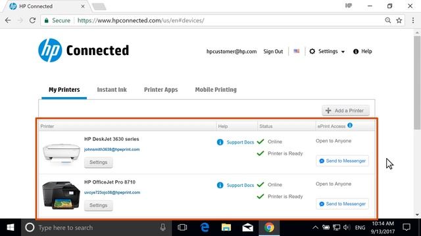Switch to Instant Ink tab
This screenshot has width=421, height=236.
click(112, 90)
